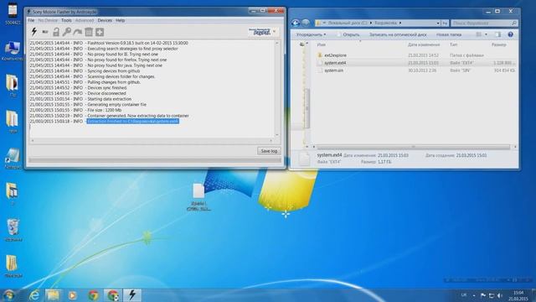This screenshot has width=536, height=302.
Task: Open the view options dropdown arrow
Action: 486,34
